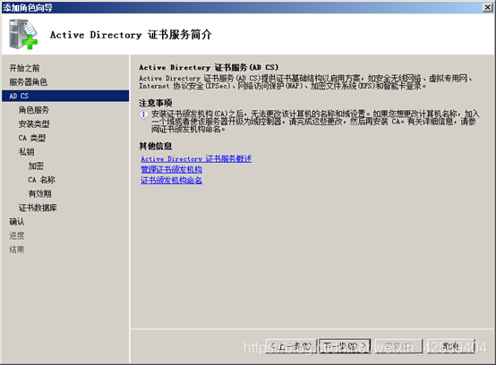Select 私钥 in the step list

tap(26, 152)
